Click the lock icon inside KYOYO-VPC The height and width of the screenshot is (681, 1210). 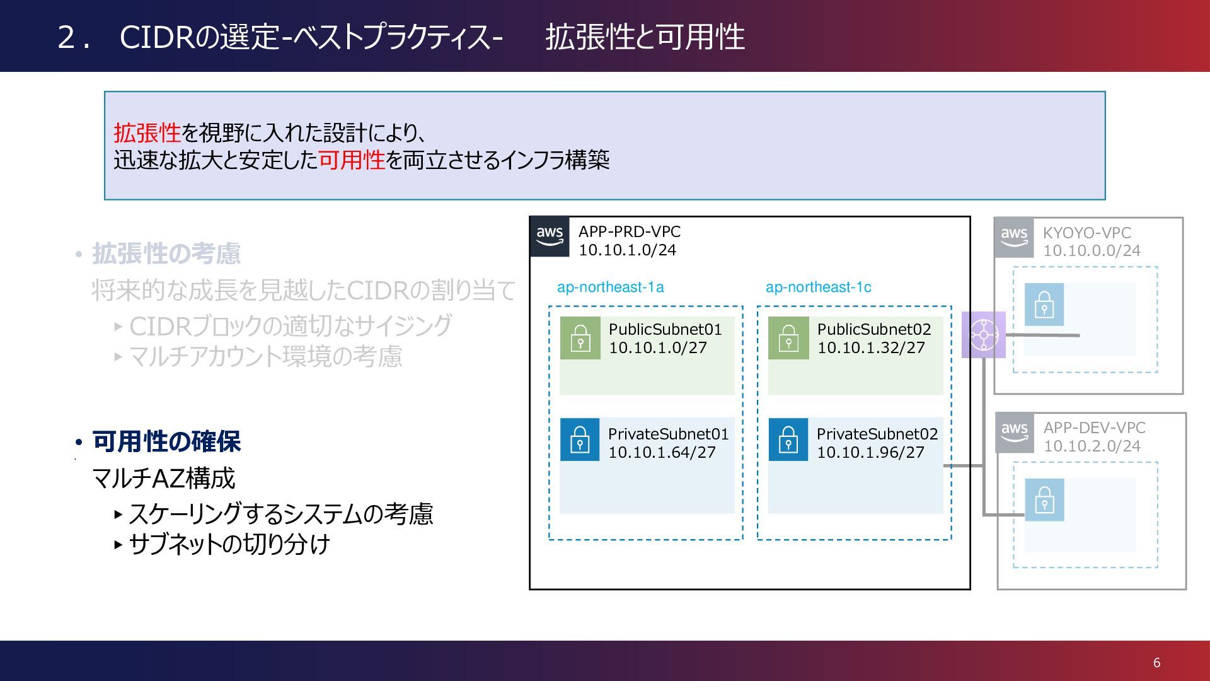1044,304
